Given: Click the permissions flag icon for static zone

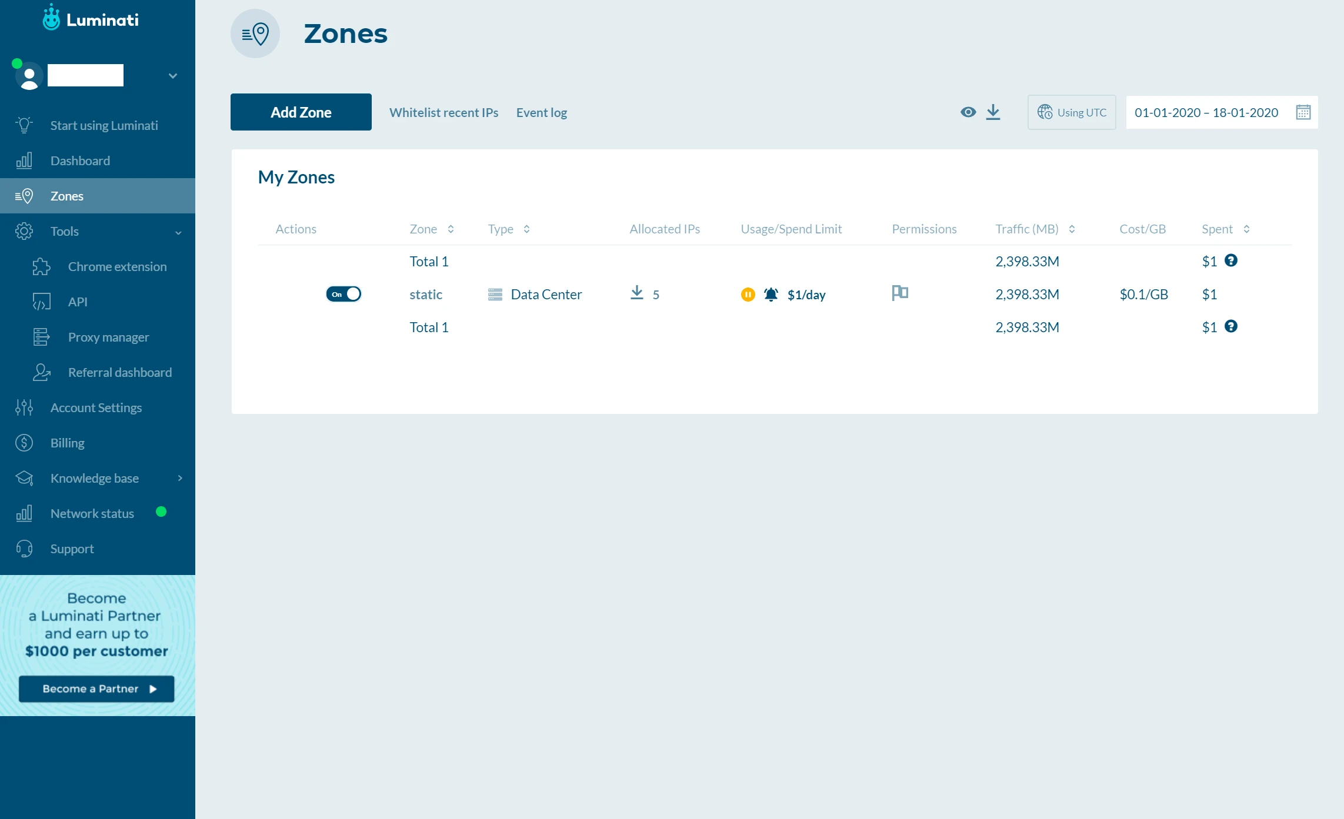Looking at the screenshot, I should click(x=900, y=293).
